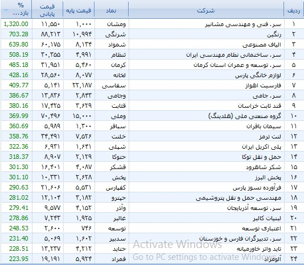Click the symbol وملی in row 10
The width and height of the screenshot is (304, 265).
coord(118,116)
